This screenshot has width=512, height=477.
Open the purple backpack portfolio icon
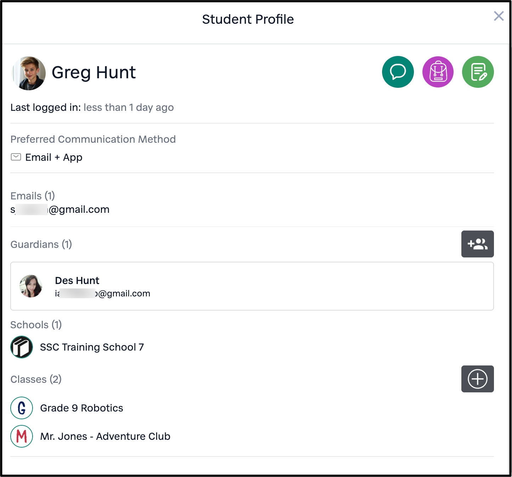tap(438, 72)
